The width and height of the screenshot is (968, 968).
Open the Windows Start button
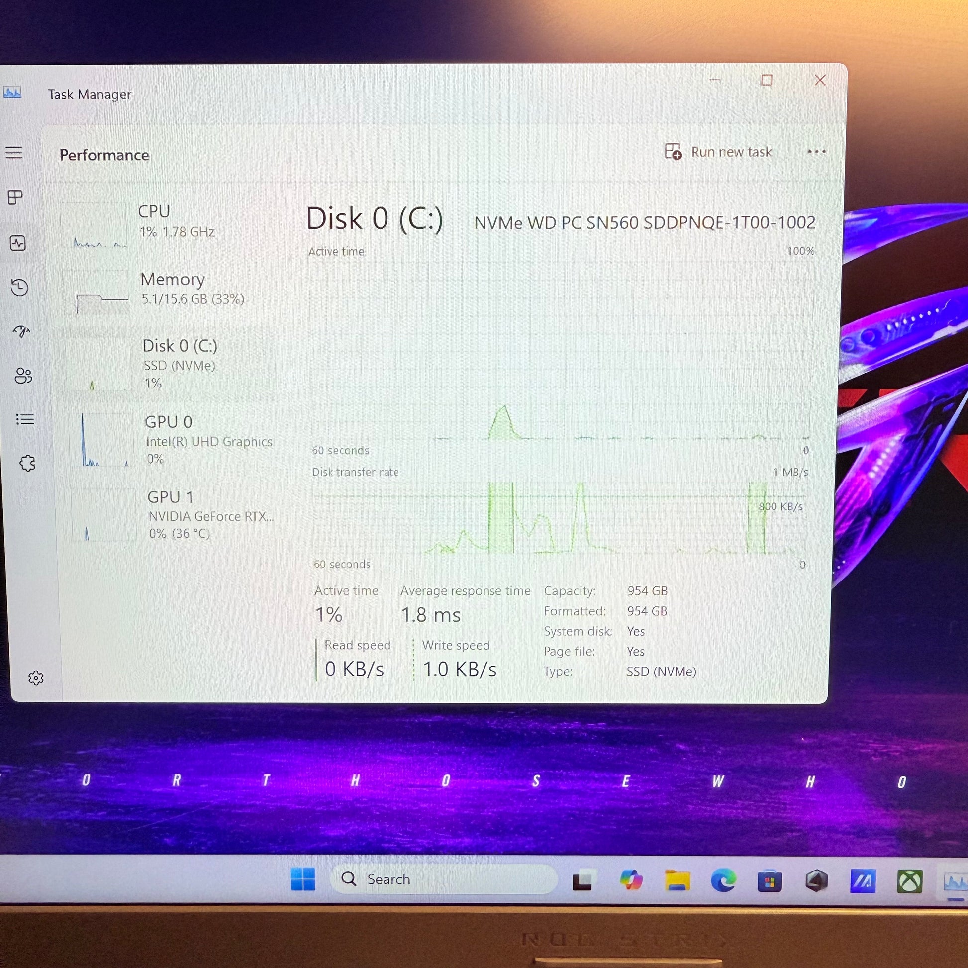(x=303, y=879)
